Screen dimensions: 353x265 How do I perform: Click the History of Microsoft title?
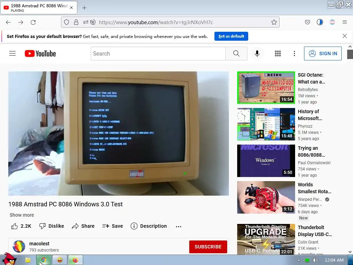click(310, 115)
